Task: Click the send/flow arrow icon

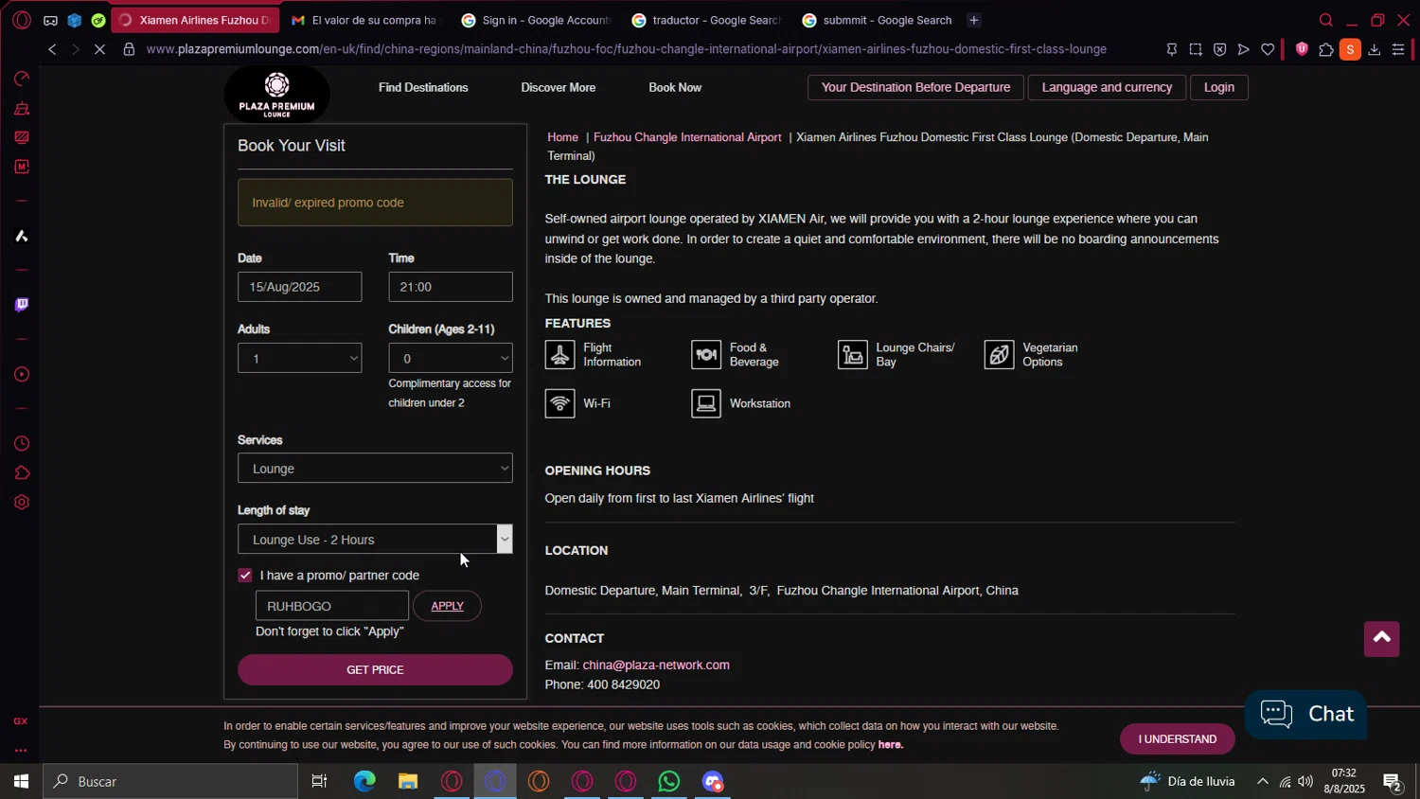Action: click(1244, 49)
